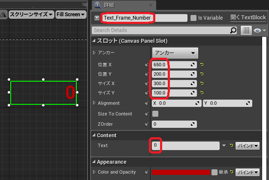Enable the Size To Content checkbox

pyautogui.click(x=155, y=114)
